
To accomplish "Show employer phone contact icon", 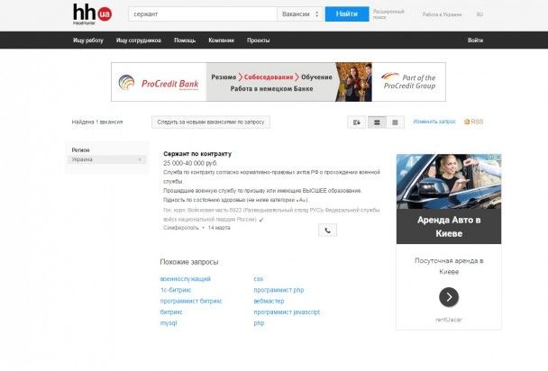I will (x=327, y=230).
